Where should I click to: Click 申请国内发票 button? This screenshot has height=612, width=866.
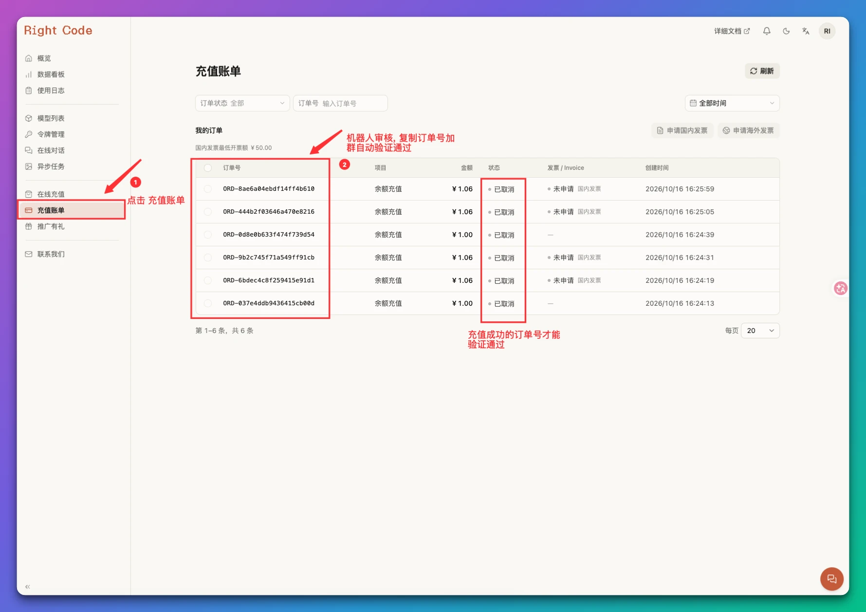click(x=682, y=130)
